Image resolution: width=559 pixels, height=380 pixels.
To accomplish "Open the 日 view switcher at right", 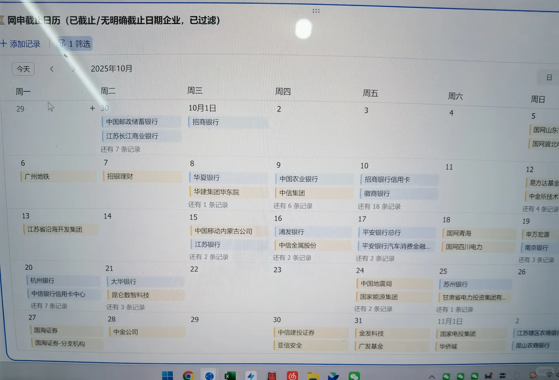I will click(x=549, y=77).
